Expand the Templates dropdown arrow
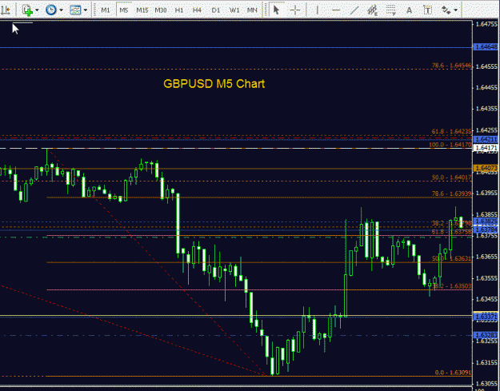 [x=86, y=10]
